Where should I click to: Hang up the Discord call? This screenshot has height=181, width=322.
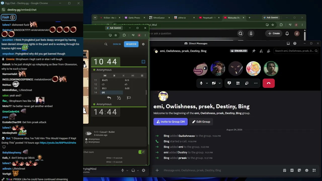click(x=269, y=83)
